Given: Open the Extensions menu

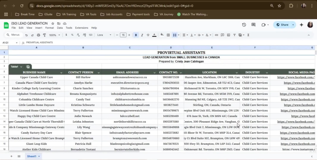Looking at the screenshot, I should click(x=82, y=28).
